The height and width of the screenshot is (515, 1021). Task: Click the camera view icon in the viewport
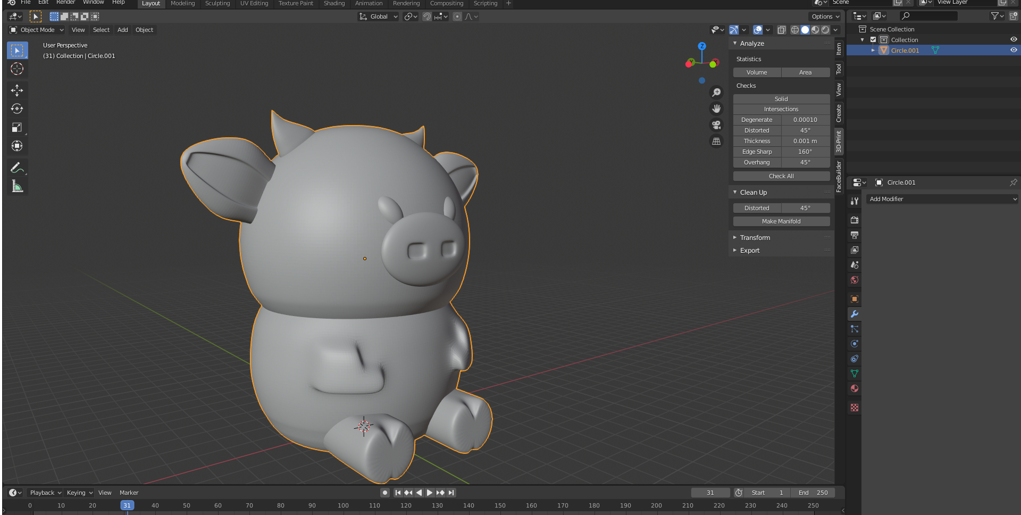(716, 125)
